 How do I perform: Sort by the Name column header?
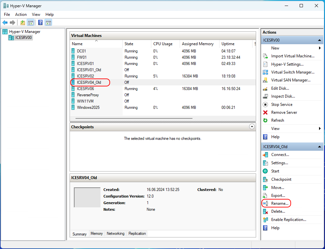[96, 44]
